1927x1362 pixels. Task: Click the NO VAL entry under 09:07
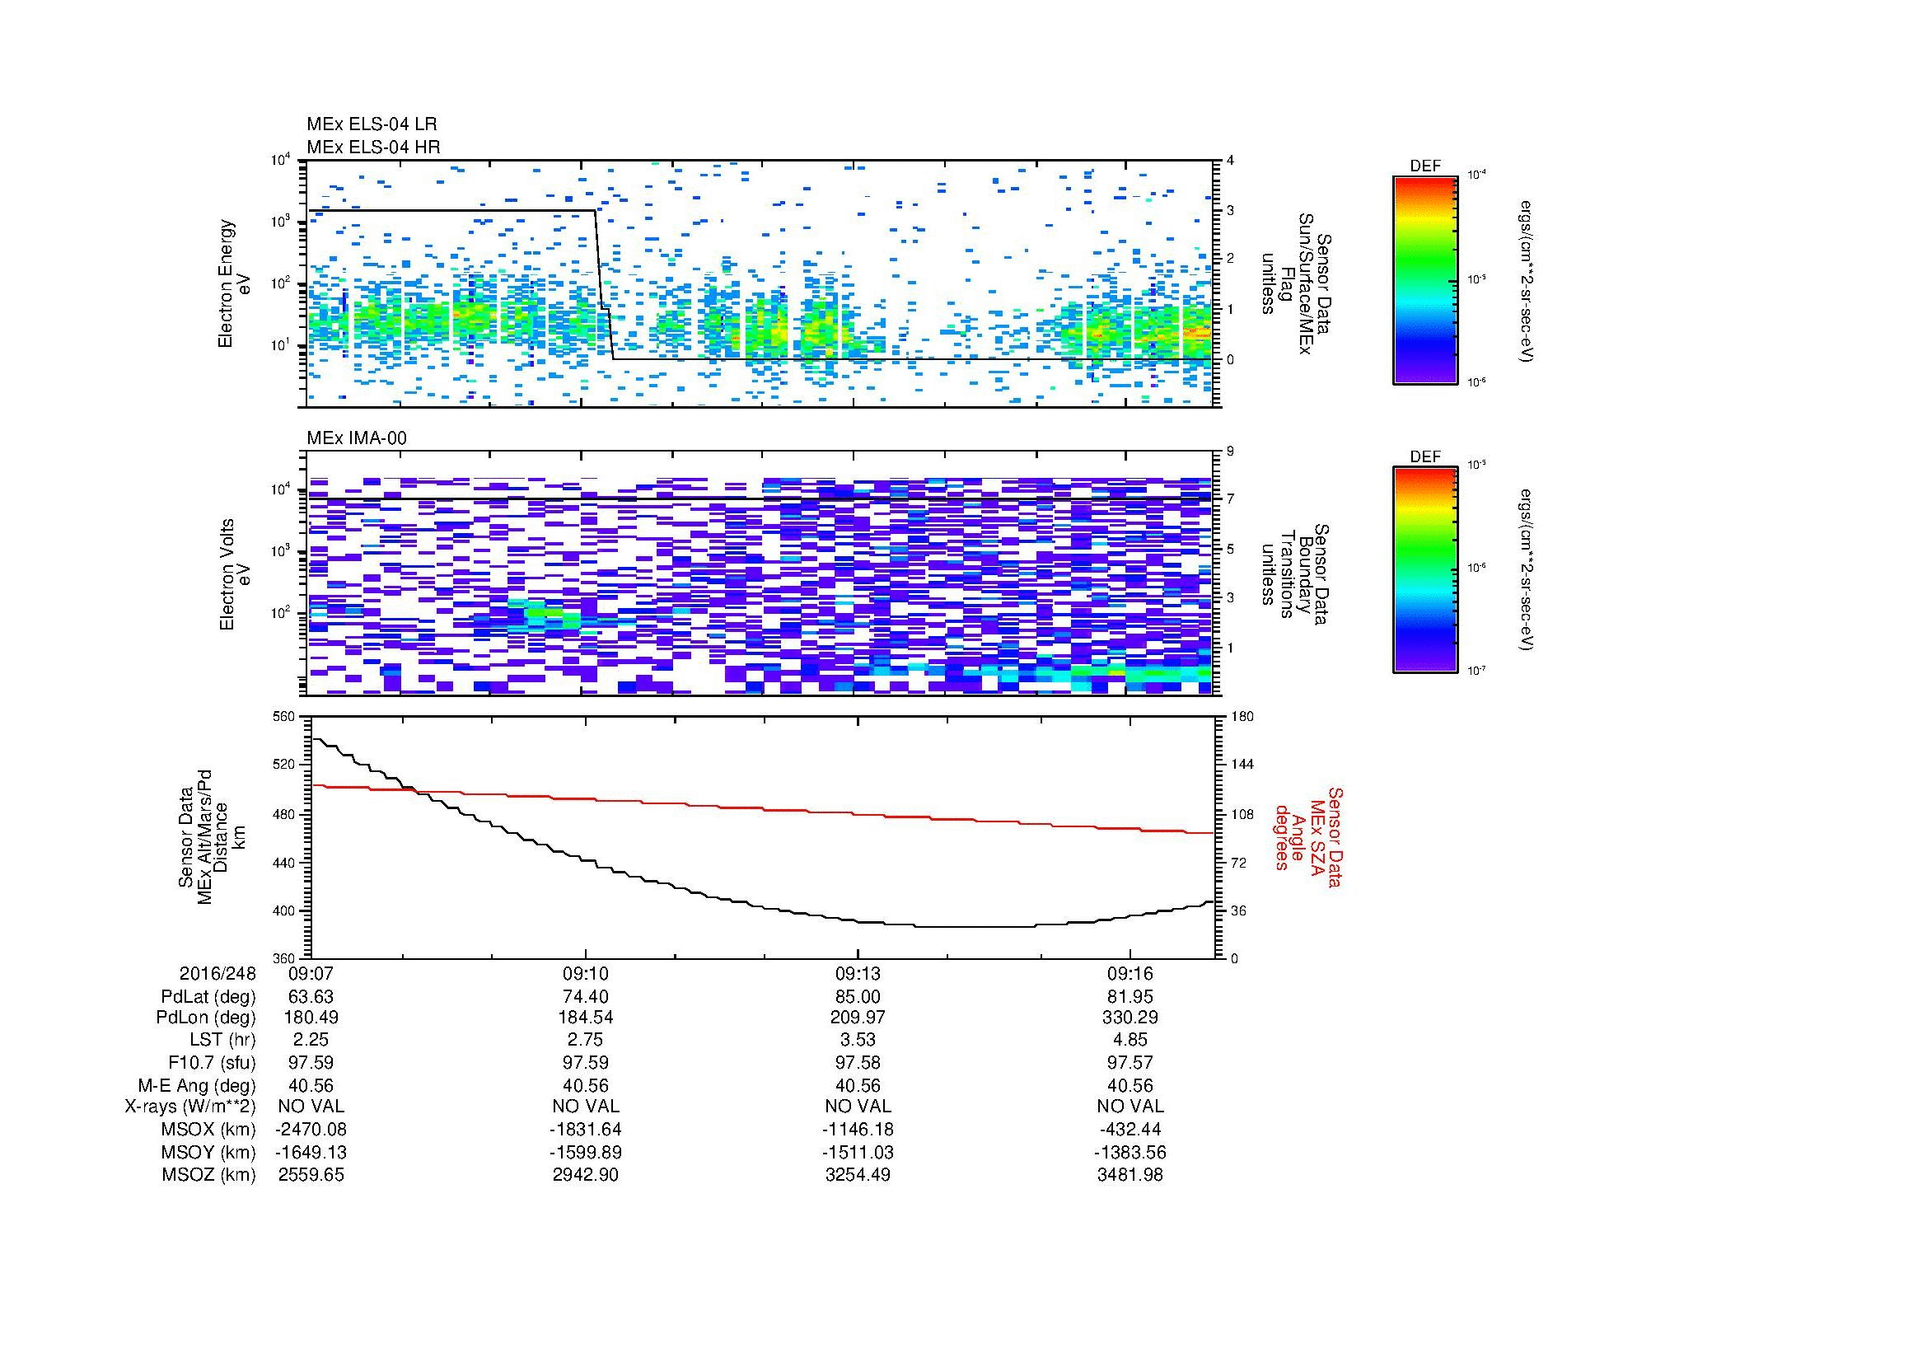(311, 1107)
